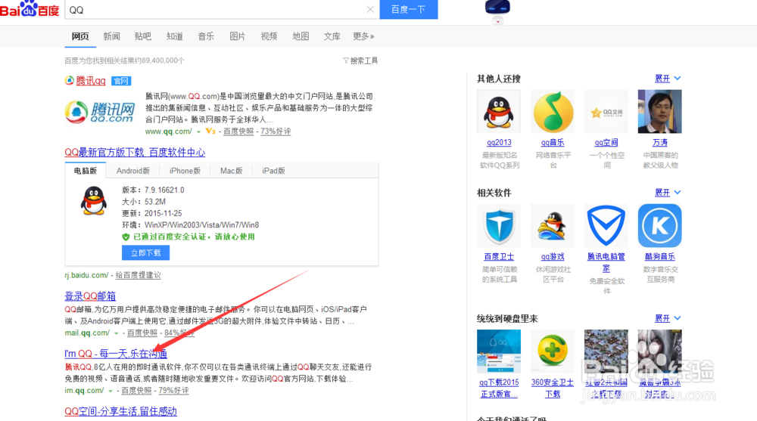Click the 腾讯网 qq.com logo image
Screen dimensions: 757x421
click(x=100, y=112)
